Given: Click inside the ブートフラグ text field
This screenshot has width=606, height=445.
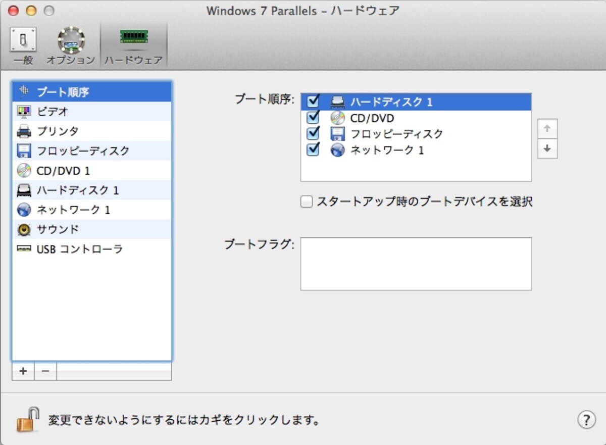Looking at the screenshot, I should 416,264.
